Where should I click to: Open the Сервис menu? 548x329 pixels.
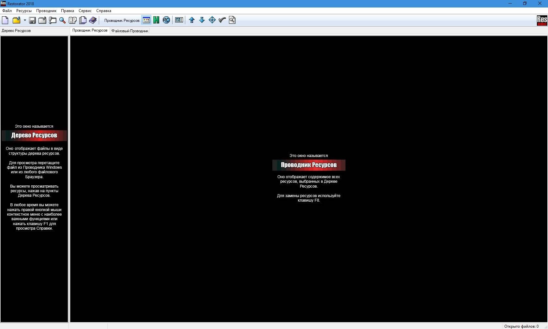pos(85,11)
